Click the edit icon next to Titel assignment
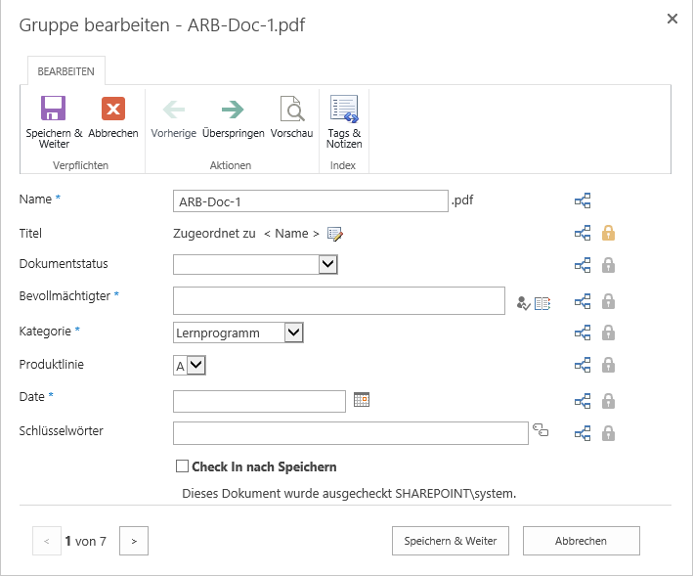Screen dimensions: 693x576 (x=335, y=234)
